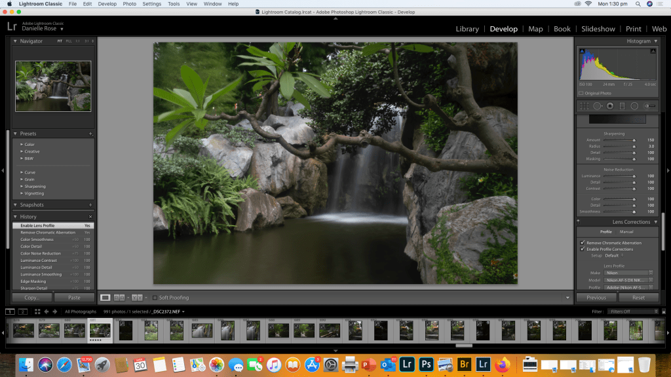Toggle shadow clipping indicator in histogram
Viewport: 671px width, 377px height.
[581, 50]
